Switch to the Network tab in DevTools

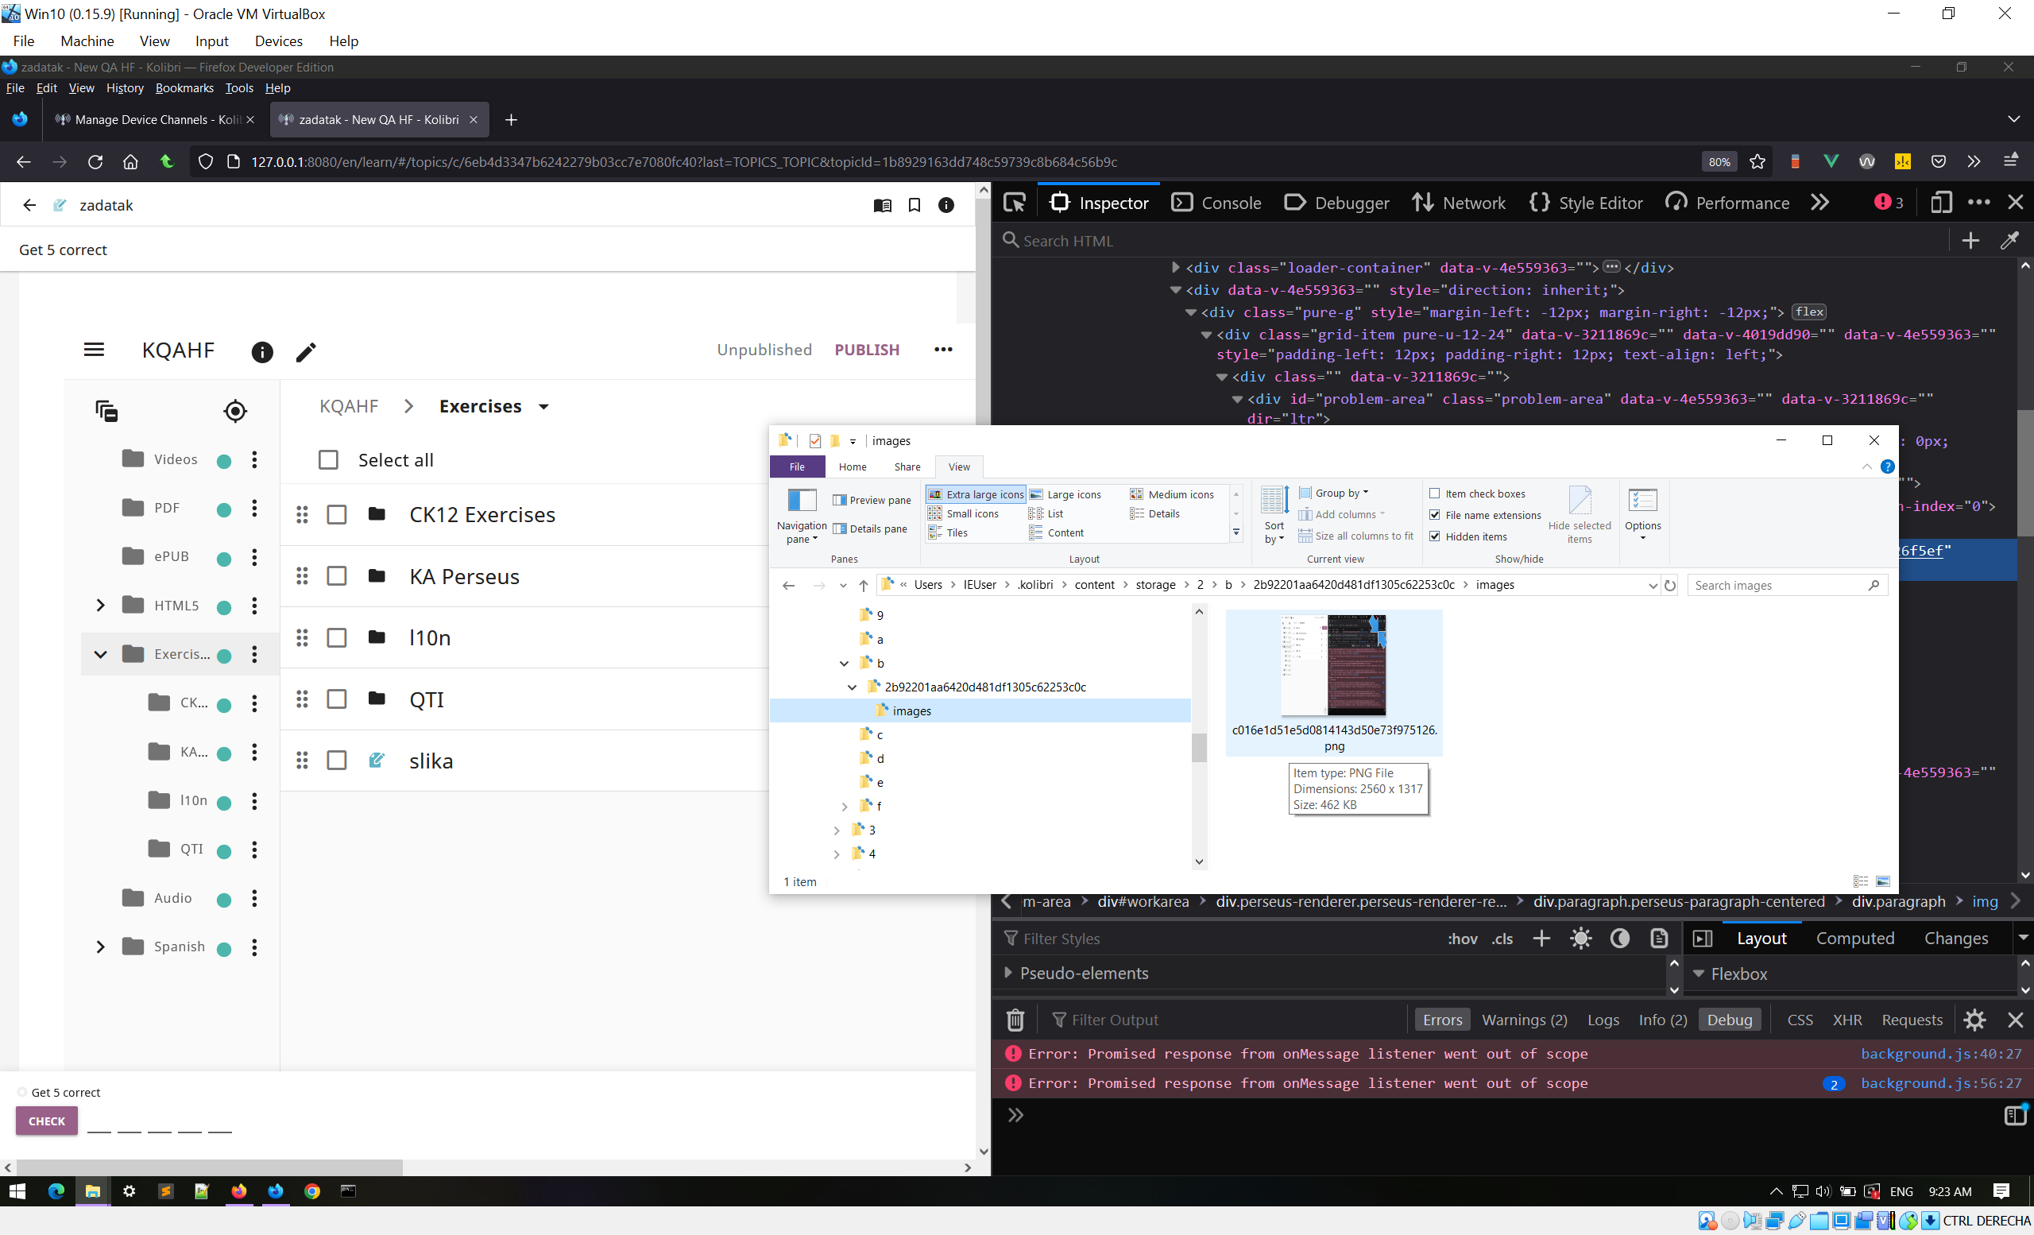[1458, 203]
